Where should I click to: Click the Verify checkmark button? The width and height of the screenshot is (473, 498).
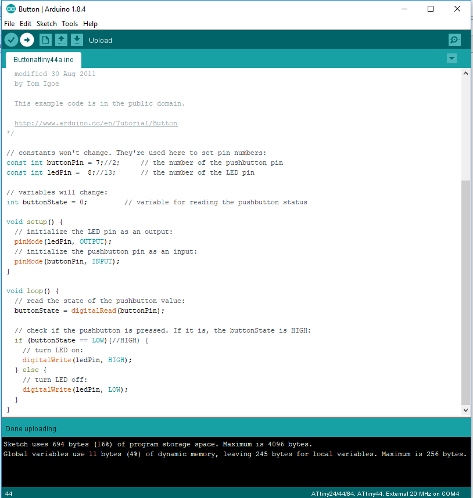click(11, 40)
